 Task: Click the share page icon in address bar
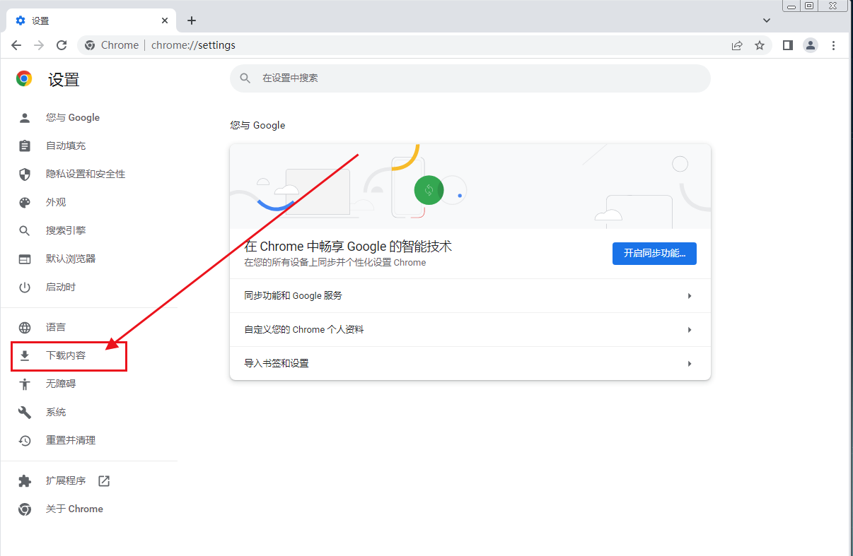click(x=737, y=45)
